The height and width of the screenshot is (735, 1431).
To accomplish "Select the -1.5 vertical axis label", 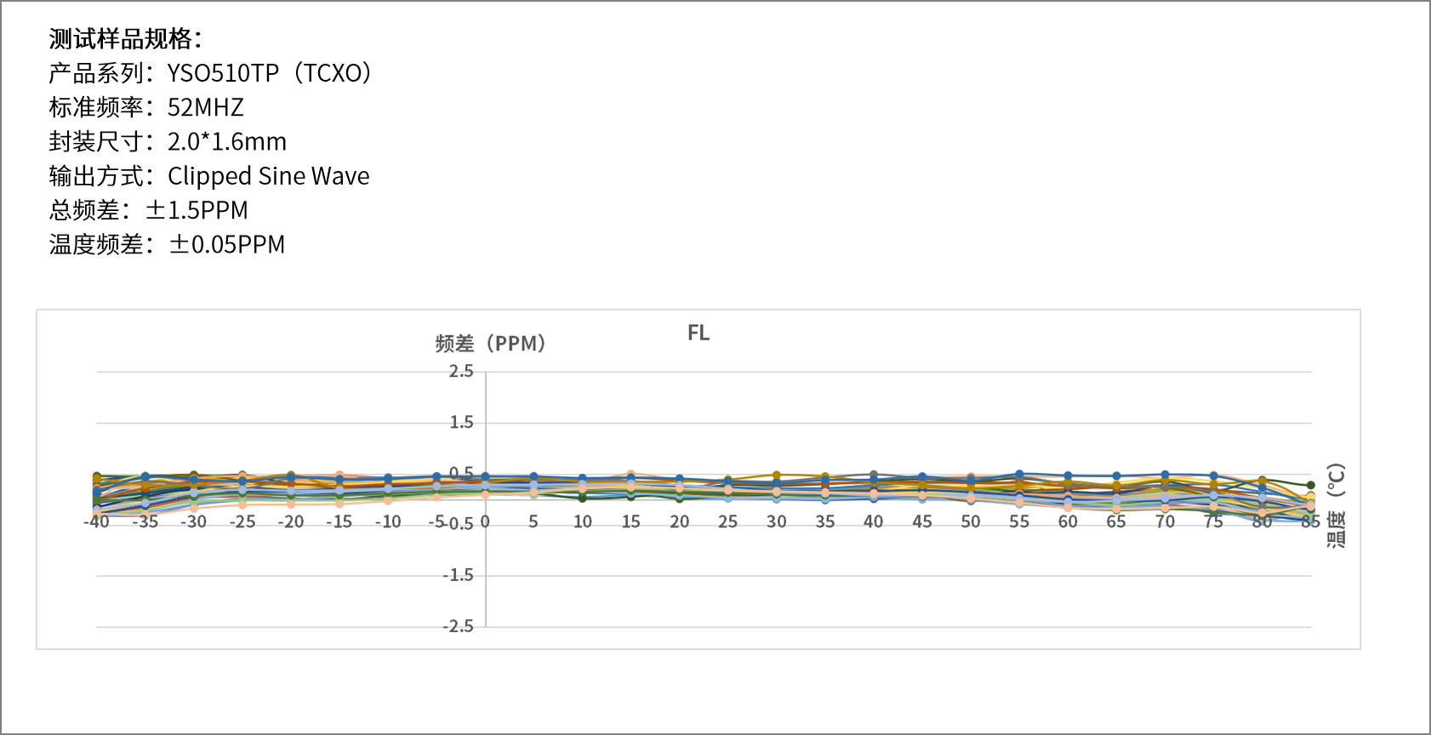I will pyautogui.click(x=459, y=576).
